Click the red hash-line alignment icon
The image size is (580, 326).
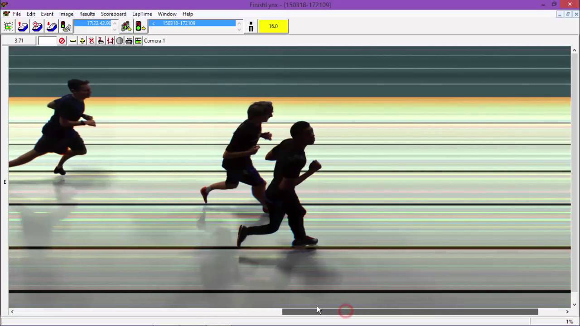click(x=110, y=41)
